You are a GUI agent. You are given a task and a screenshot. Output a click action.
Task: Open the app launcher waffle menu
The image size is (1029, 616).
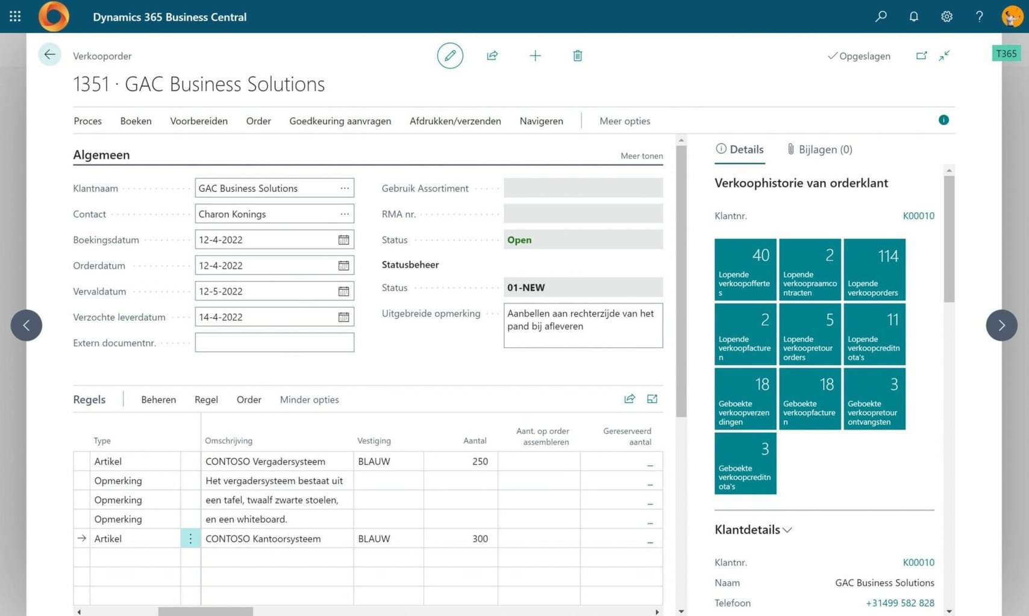coord(15,16)
